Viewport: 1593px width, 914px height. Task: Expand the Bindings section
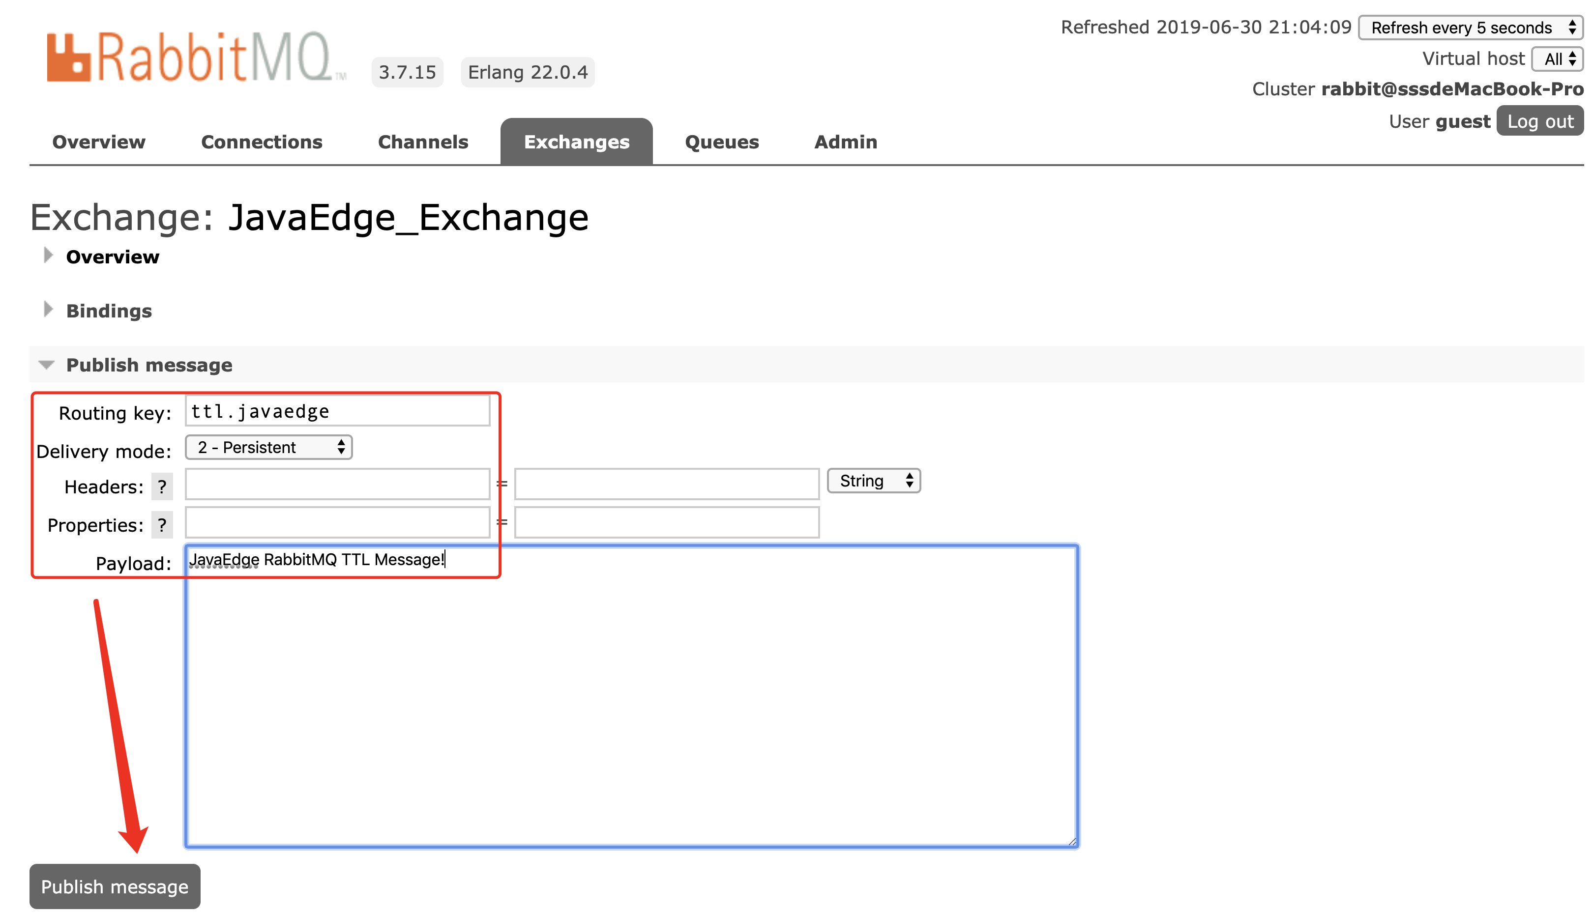pos(108,311)
